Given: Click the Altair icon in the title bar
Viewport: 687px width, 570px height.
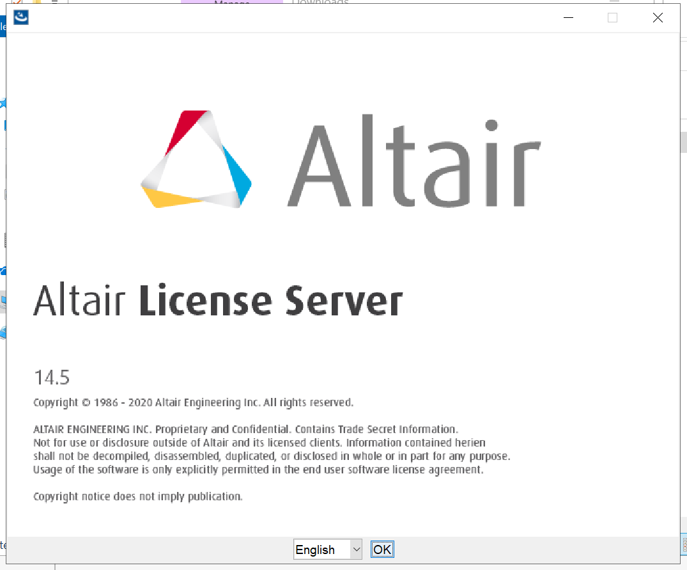Looking at the screenshot, I should 20,17.
